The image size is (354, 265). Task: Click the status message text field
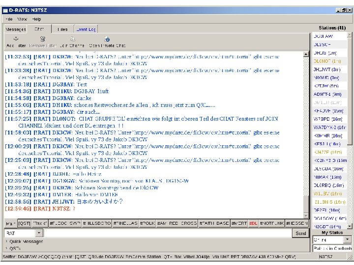(x=332, y=248)
